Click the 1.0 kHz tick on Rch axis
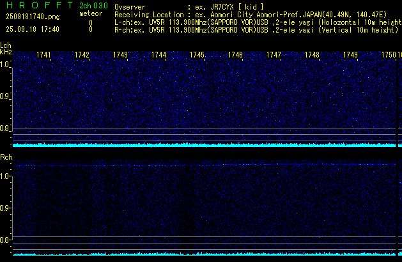This screenshot has height=262, width=402. click(6, 175)
